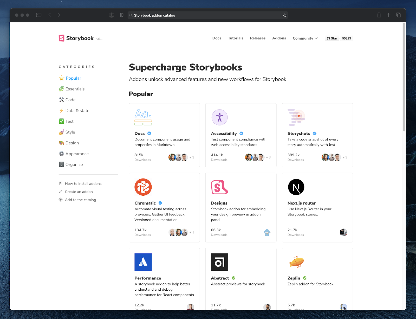Select the Data & state category
This screenshot has height=319, width=416.
pos(74,111)
